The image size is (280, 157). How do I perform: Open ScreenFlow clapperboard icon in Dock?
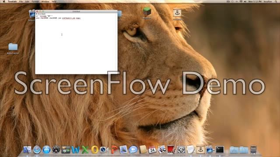(210, 150)
